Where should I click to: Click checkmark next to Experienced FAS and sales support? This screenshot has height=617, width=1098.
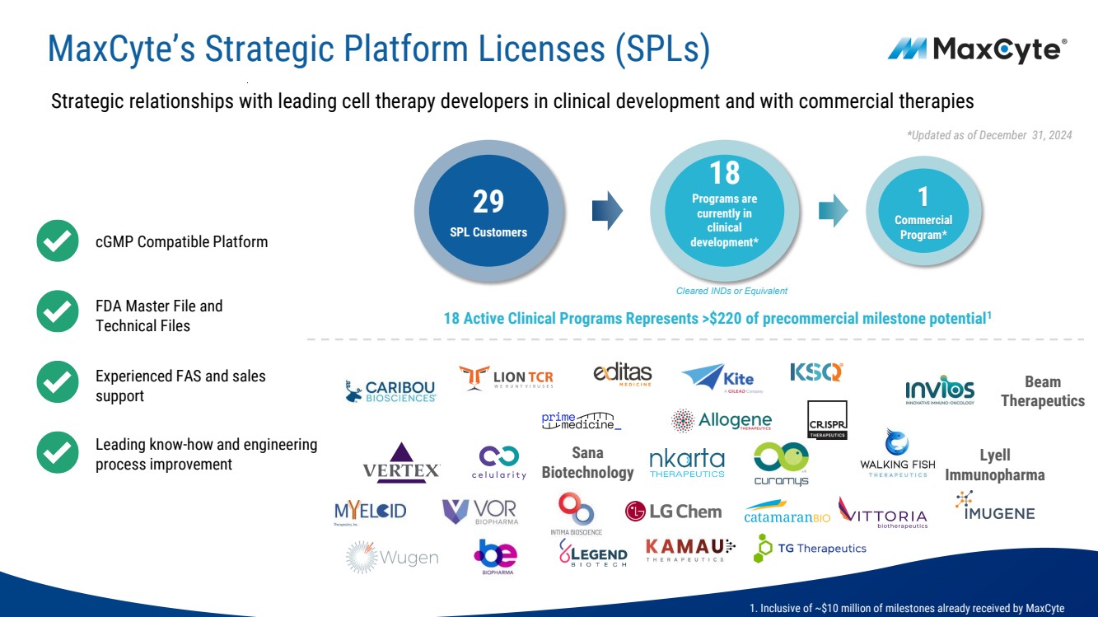(x=58, y=383)
